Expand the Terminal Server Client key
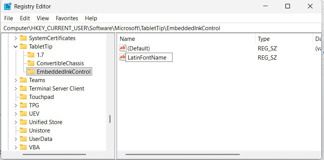This screenshot has height=160, width=324. [x=16, y=89]
